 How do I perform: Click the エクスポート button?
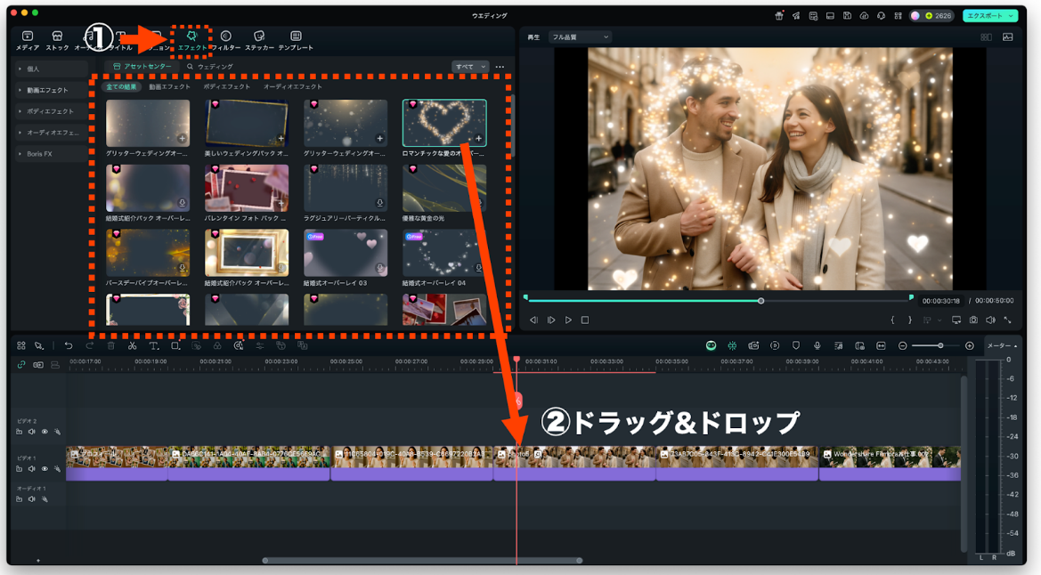pos(990,15)
